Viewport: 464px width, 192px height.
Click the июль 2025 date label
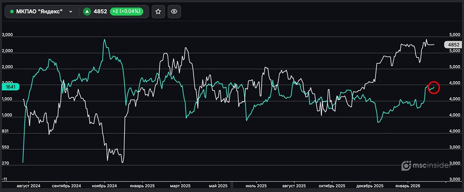pos(256,186)
